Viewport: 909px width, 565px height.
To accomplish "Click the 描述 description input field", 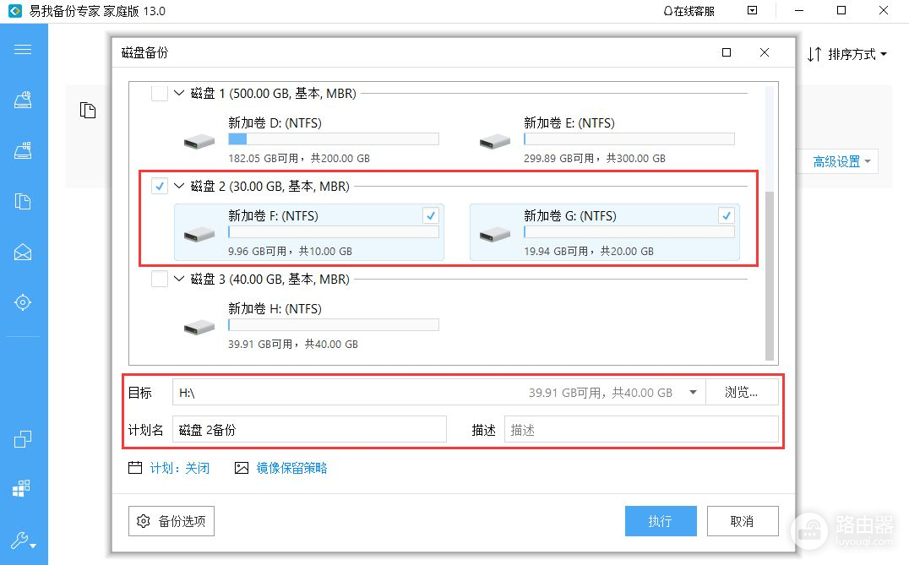I will 640,430.
